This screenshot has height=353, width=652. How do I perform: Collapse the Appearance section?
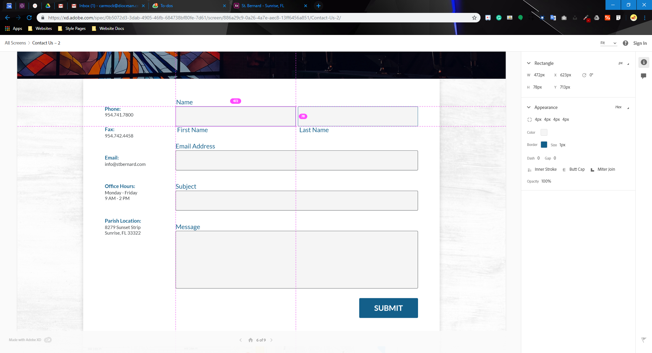[x=529, y=107]
